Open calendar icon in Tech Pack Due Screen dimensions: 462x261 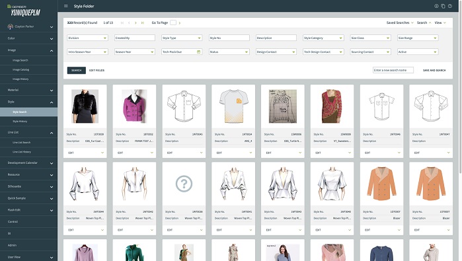(x=198, y=52)
